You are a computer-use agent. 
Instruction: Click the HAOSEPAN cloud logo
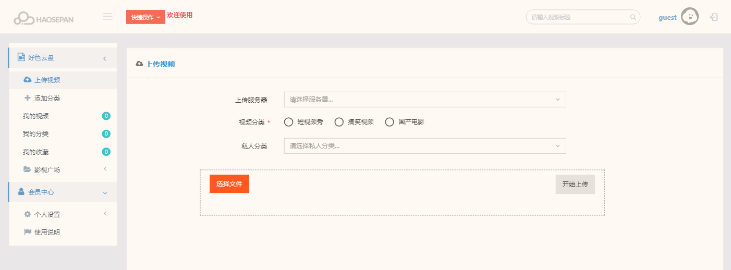[43, 18]
